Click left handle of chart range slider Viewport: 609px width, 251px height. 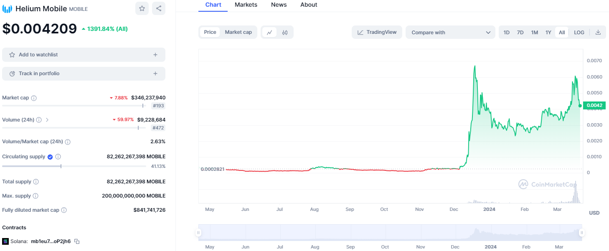click(x=199, y=233)
